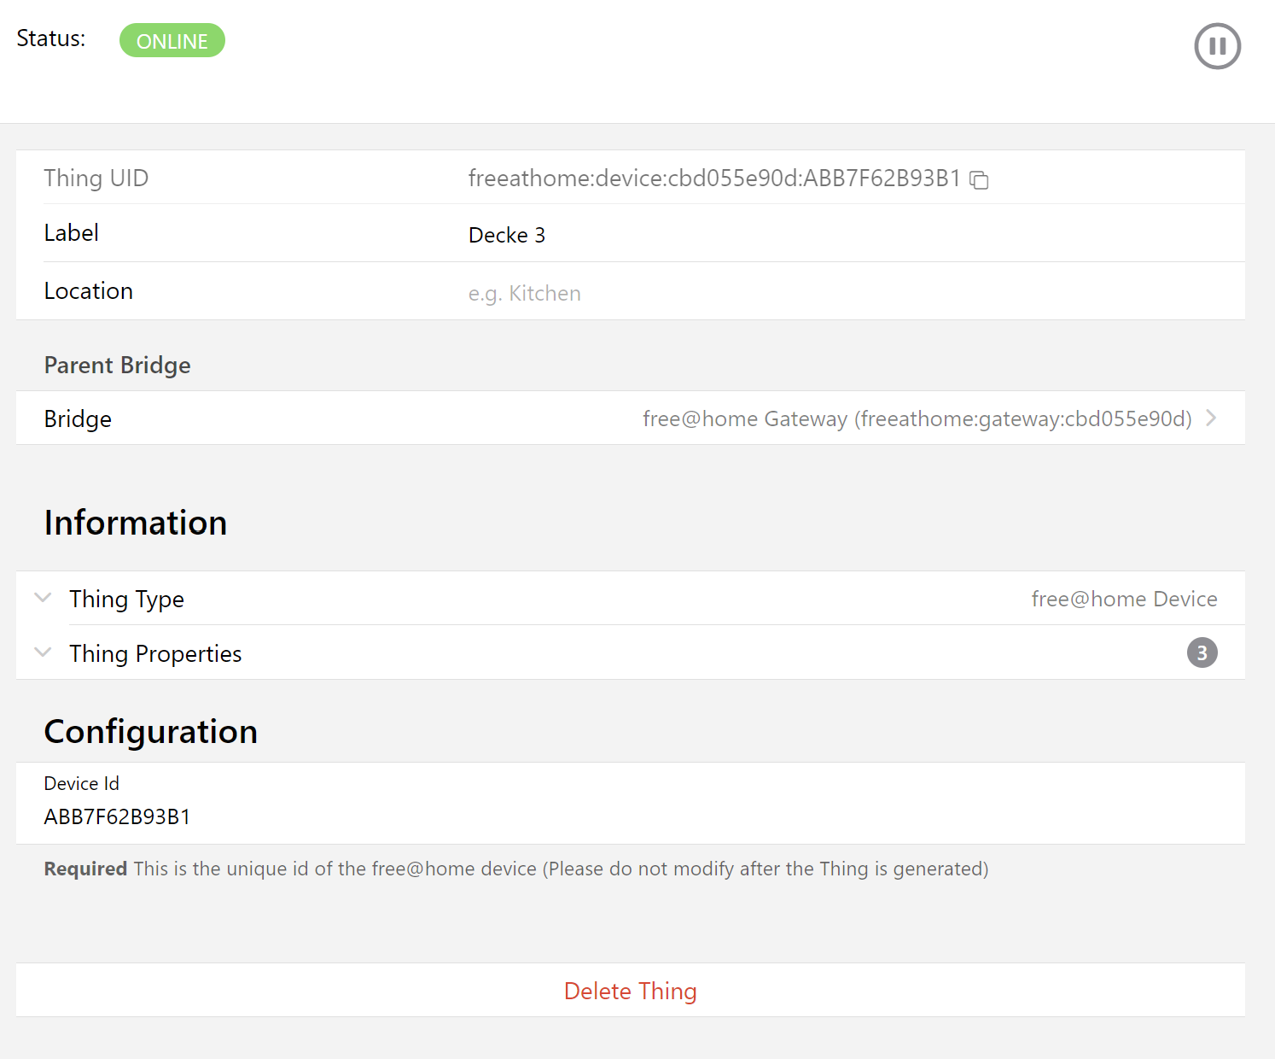Screen dimensions: 1275x1059
Task: Click the free@home Device thing type value
Action: [x=1125, y=599]
